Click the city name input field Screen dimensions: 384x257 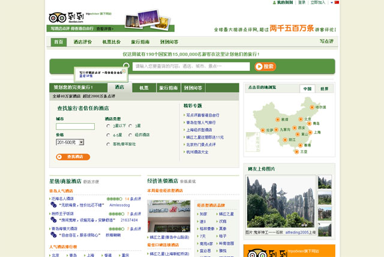point(75,127)
